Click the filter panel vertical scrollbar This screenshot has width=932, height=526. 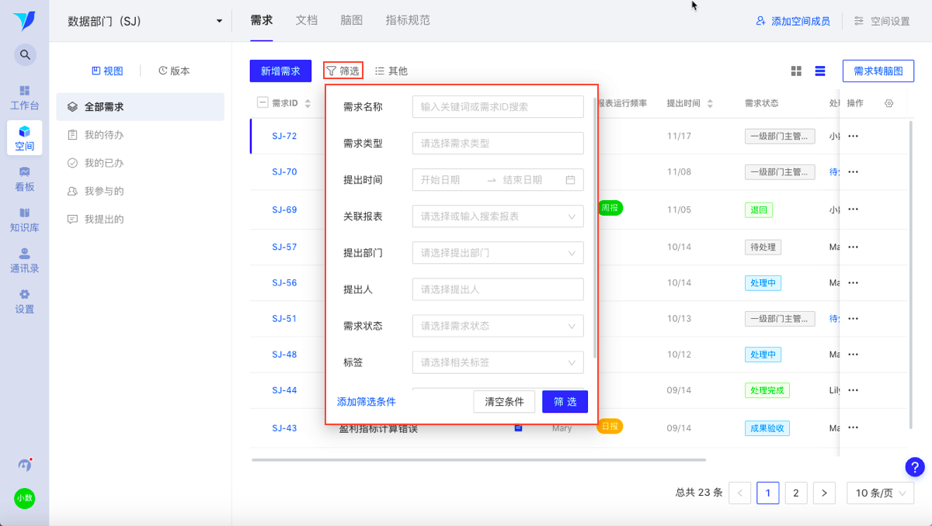tap(595, 227)
